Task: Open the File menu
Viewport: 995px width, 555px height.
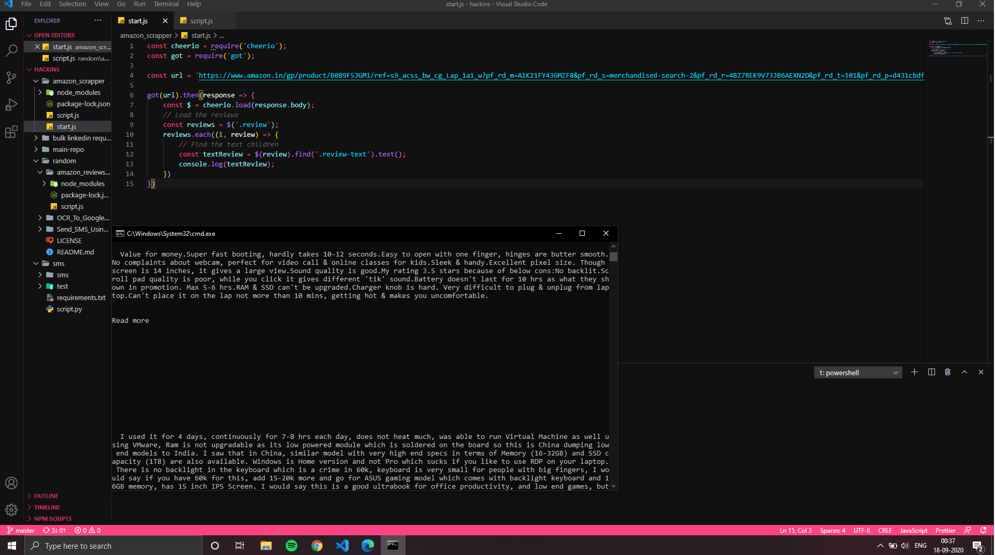Action: pyautogui.click(x=26, y=4)
